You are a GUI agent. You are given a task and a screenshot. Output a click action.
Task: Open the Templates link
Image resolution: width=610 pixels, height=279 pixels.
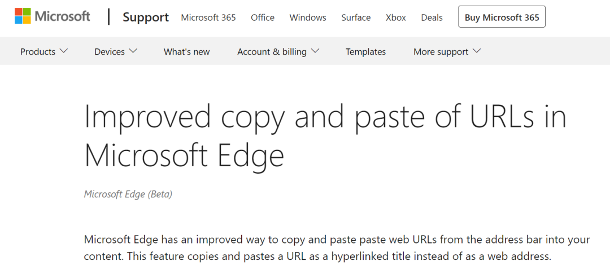365,52
